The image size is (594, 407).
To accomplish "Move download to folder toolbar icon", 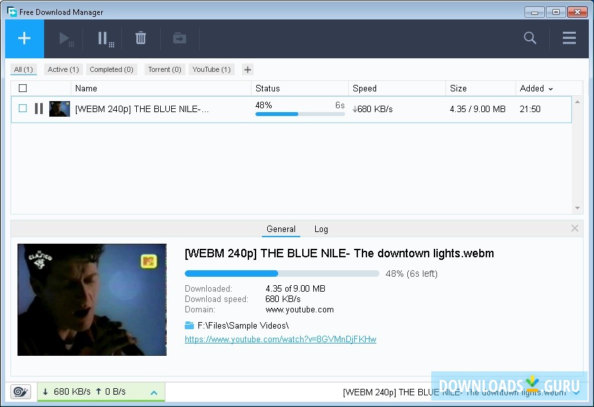I will point(180,38).
